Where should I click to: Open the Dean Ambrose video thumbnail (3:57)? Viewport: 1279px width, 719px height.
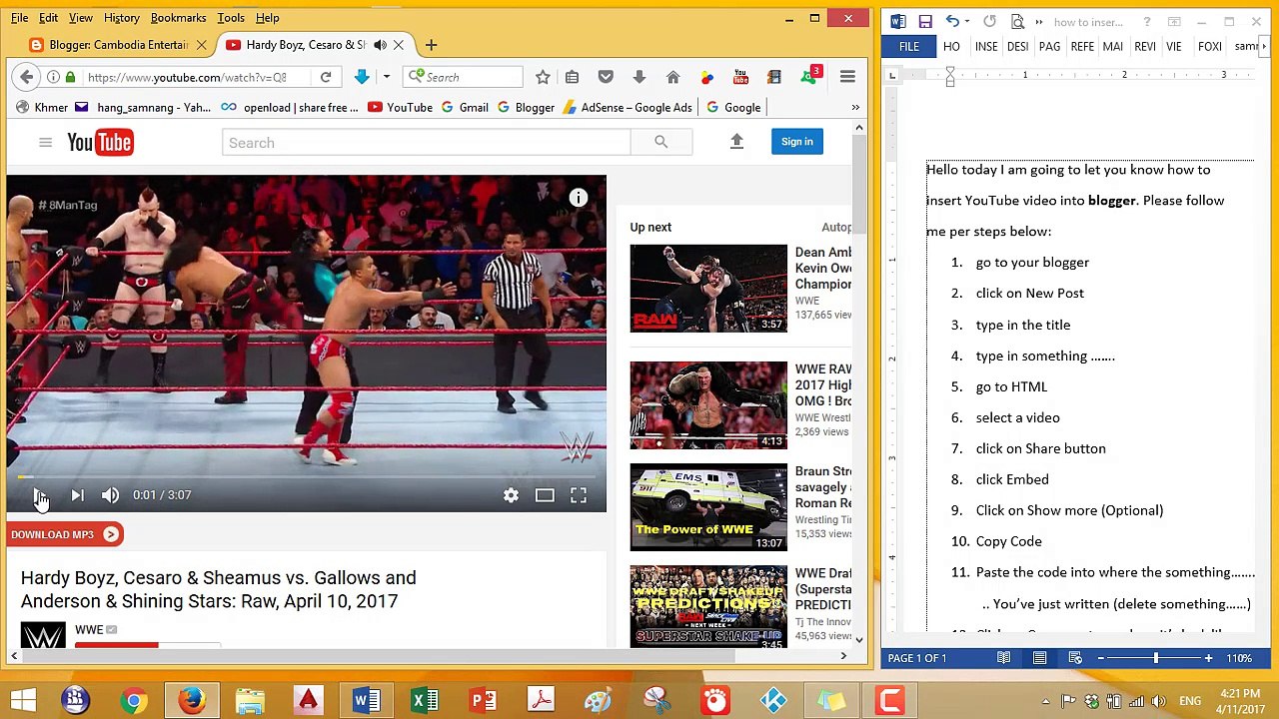pyautogui.click(x=708, y=289)
